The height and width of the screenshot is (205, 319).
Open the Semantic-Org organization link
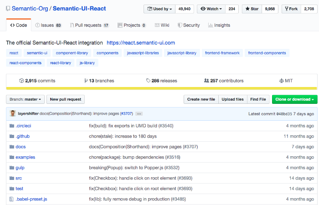click(30, 9)
